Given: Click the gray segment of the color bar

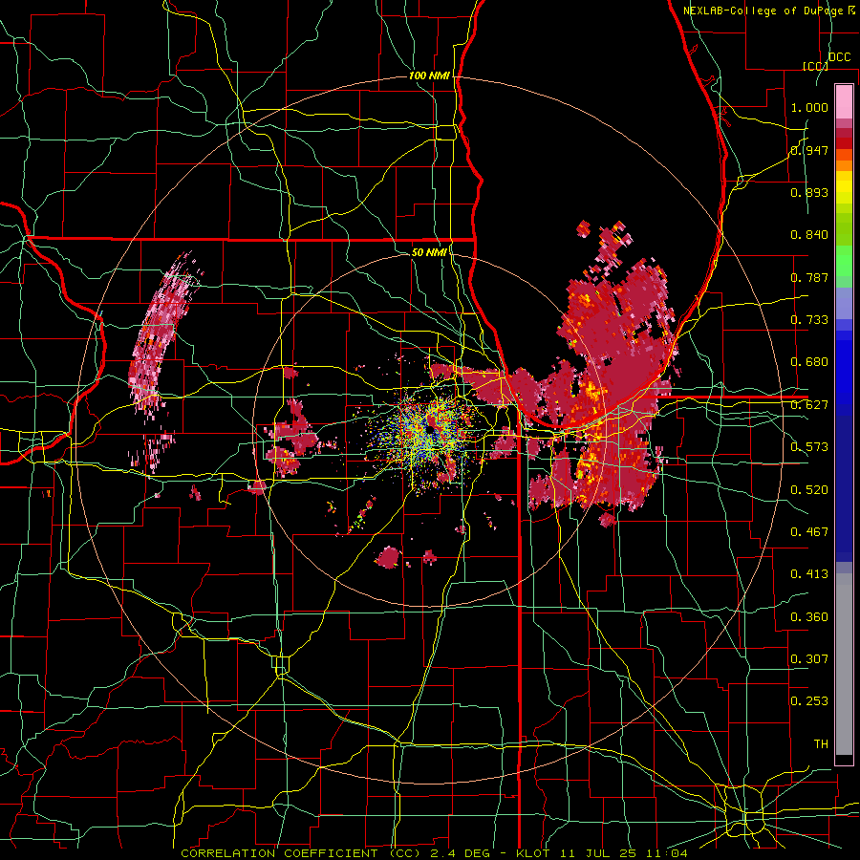Looking at the screenshot, I should pos(844,664).
